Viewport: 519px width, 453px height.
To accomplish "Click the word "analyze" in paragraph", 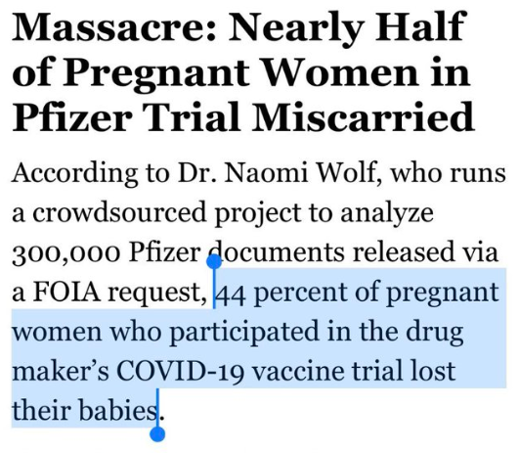I will 387,213.
